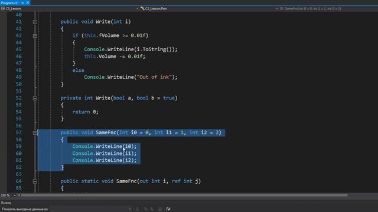378x212 pixels.
Task: Collapse the Write(int i) method outline
Action: click(35, 22)
